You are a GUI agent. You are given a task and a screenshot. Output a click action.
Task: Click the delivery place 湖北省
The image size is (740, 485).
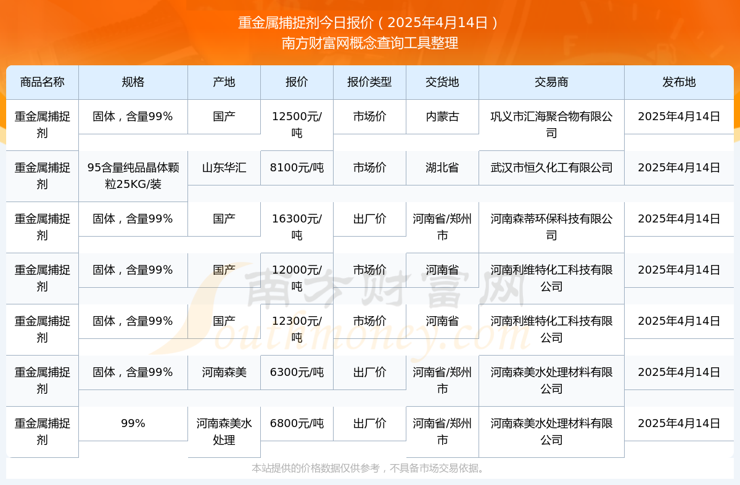[442, 167]
